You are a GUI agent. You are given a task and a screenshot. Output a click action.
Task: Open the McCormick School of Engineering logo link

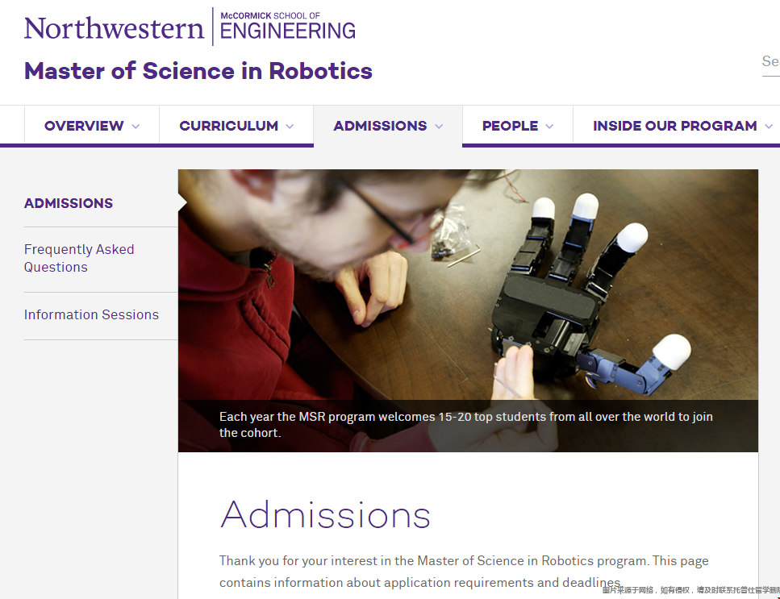point(287,27)
